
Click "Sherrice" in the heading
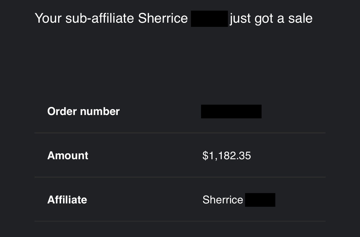click(x=163, y=18)
